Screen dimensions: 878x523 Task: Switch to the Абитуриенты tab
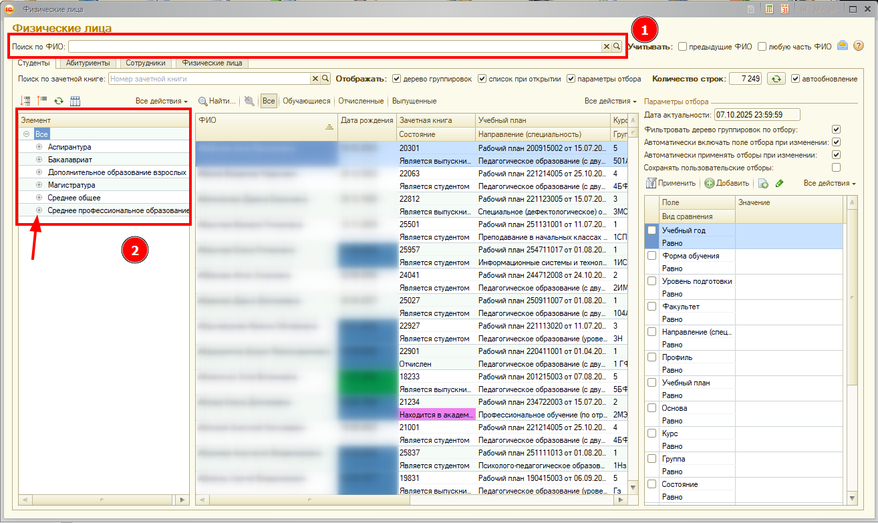tap(88, 63)
